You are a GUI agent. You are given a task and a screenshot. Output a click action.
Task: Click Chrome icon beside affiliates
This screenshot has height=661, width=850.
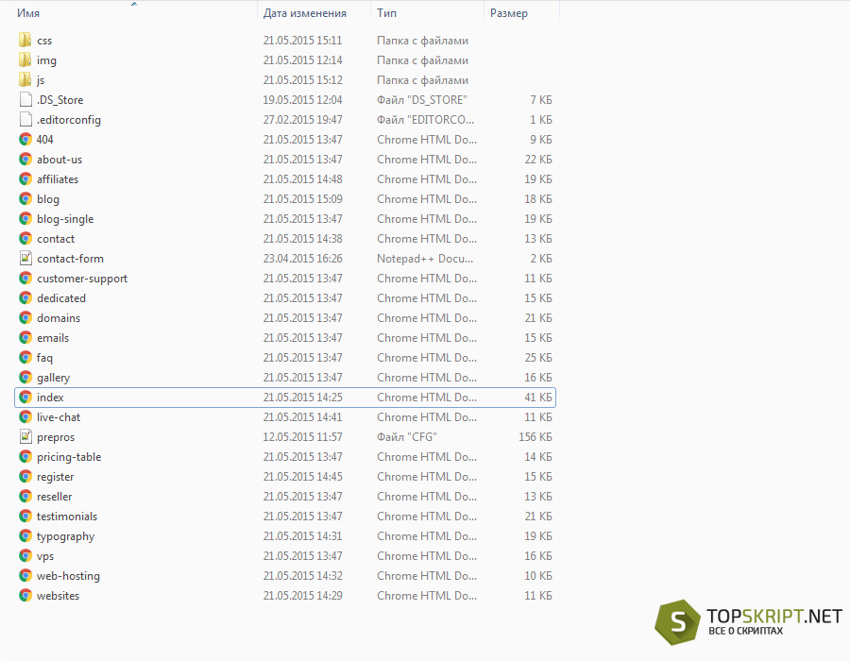[x=25, y=178]
